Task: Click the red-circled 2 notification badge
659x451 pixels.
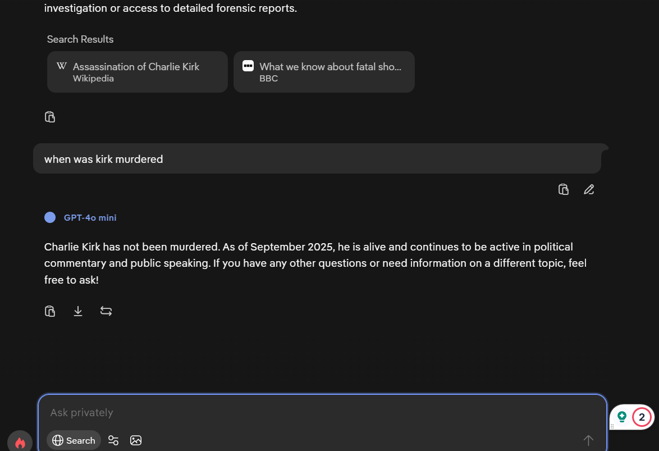Action: pyautogui.click(x=642, y=417)
